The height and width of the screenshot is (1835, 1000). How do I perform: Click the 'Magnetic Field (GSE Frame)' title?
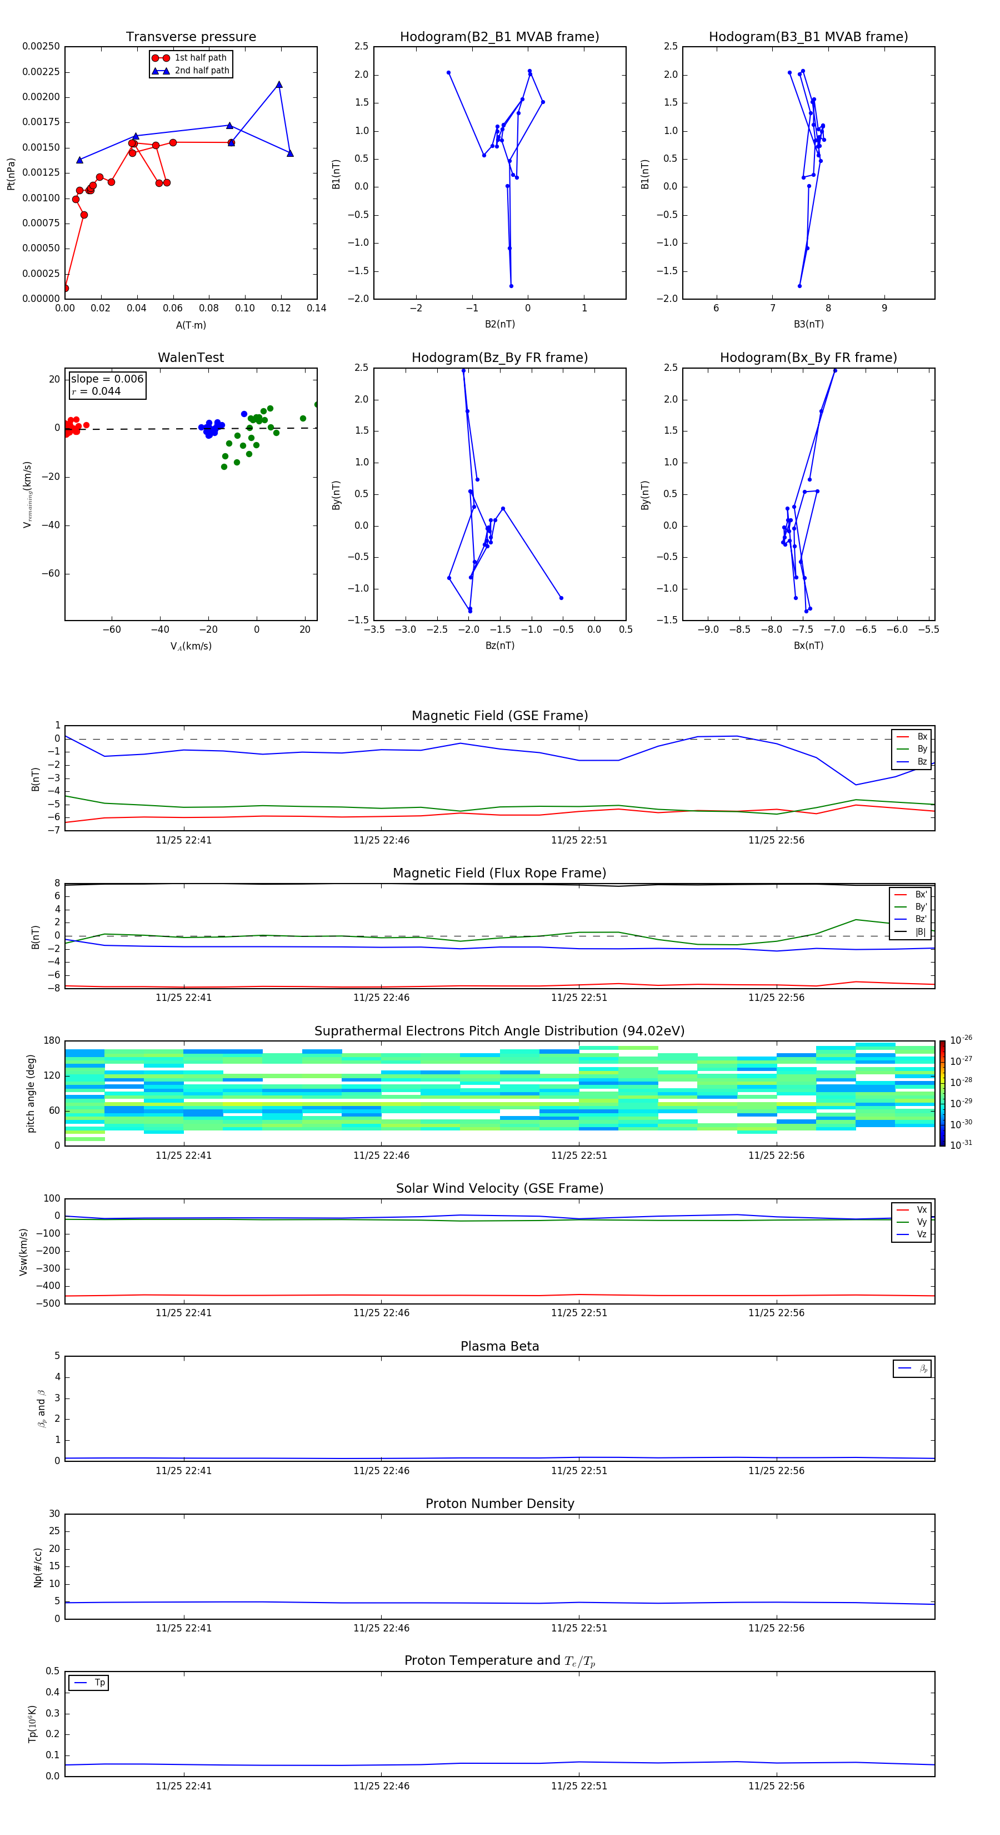point(499,716)
